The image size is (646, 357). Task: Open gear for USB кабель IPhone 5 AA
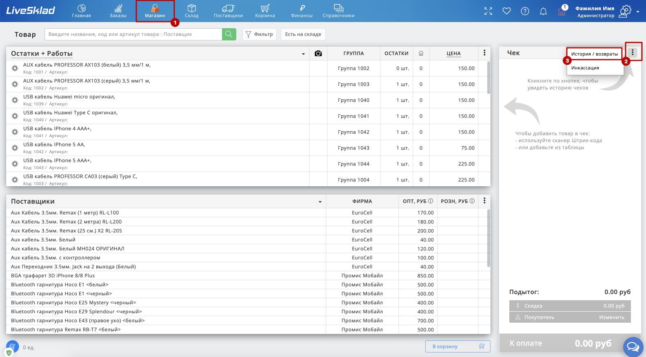15,148
